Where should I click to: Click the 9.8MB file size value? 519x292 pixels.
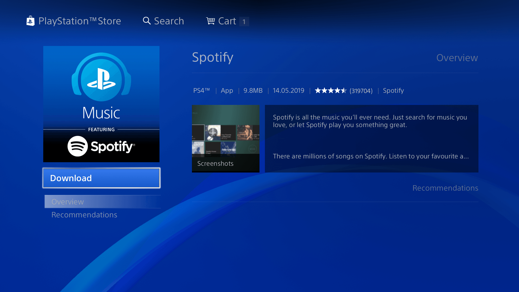click(253, 91)
